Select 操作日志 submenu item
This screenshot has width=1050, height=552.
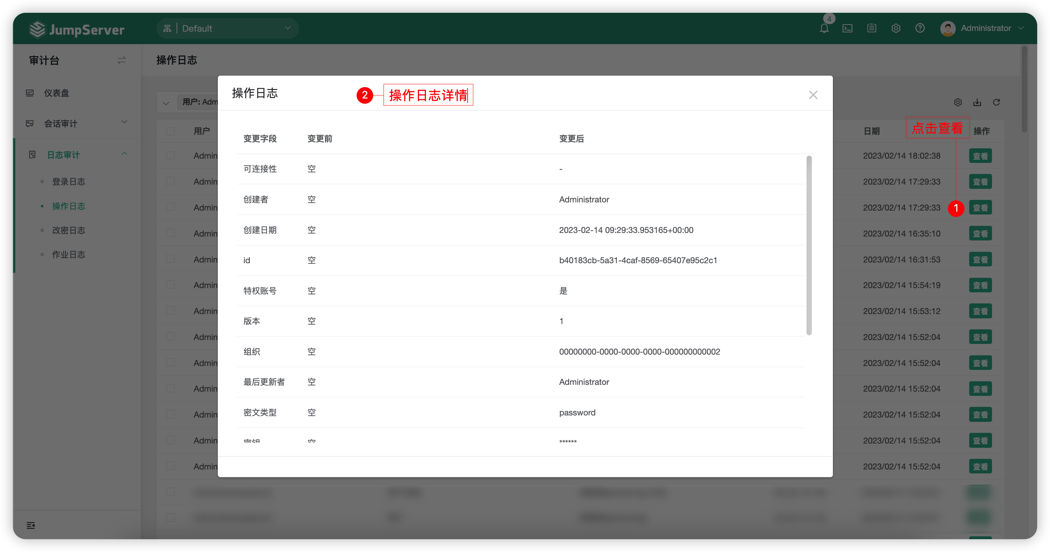pos(68,206)
